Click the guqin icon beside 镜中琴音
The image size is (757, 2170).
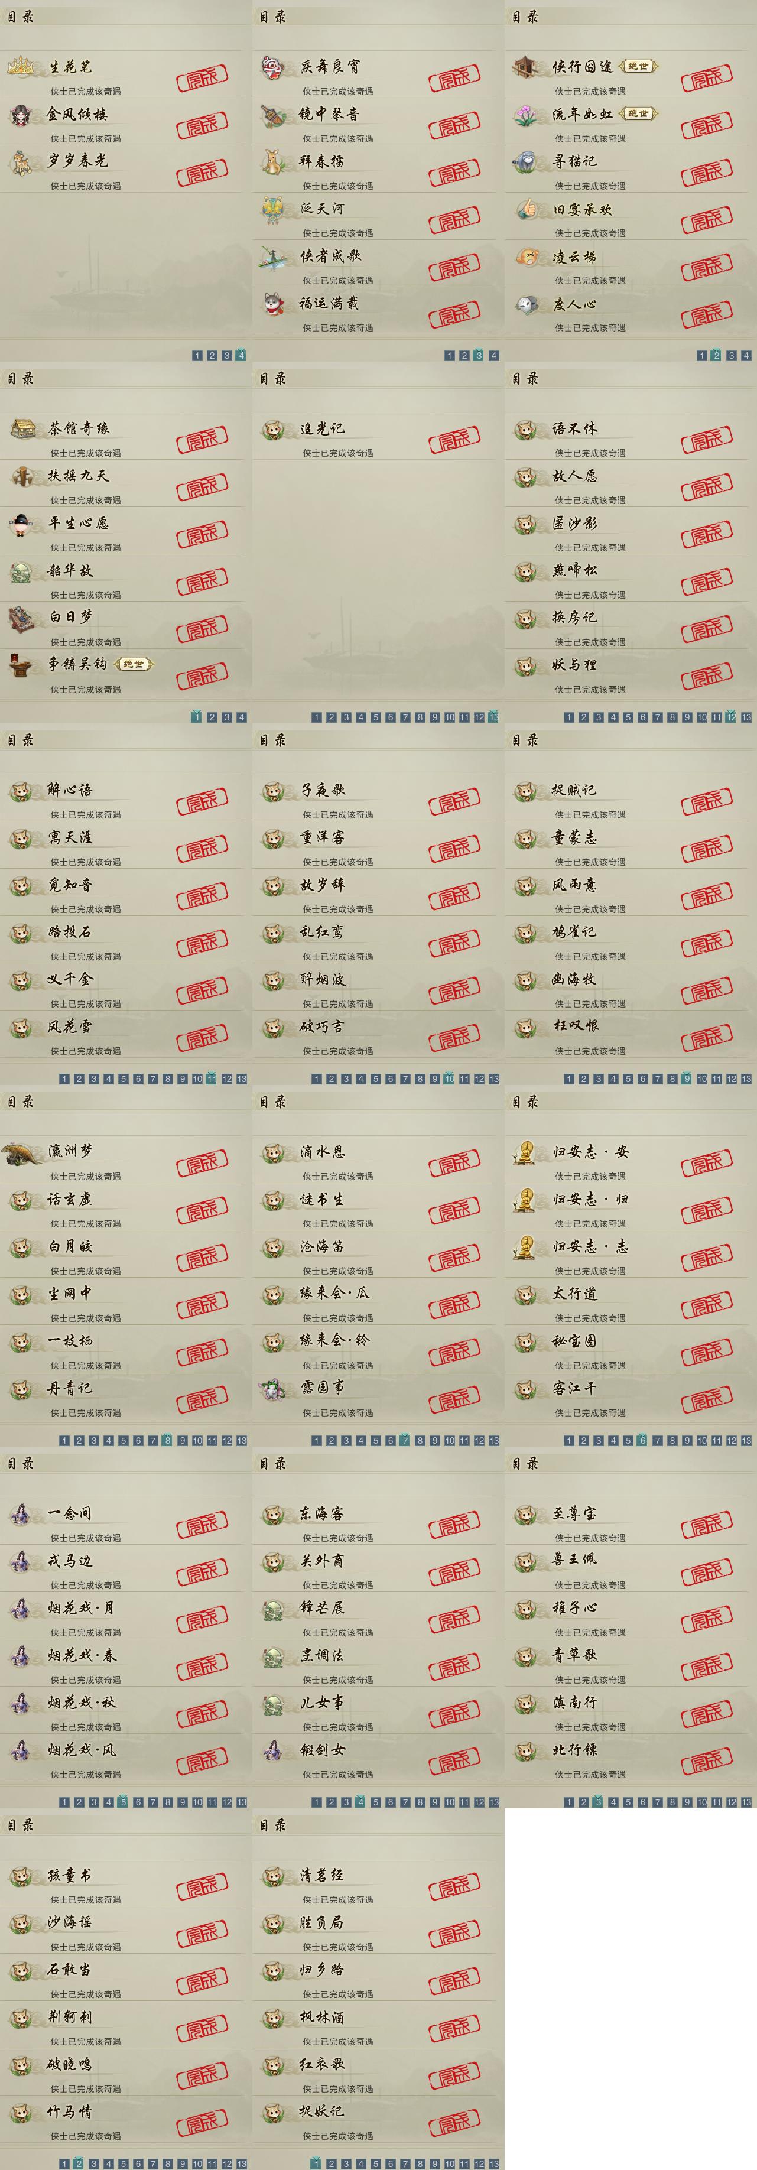(x=274, y=113)
